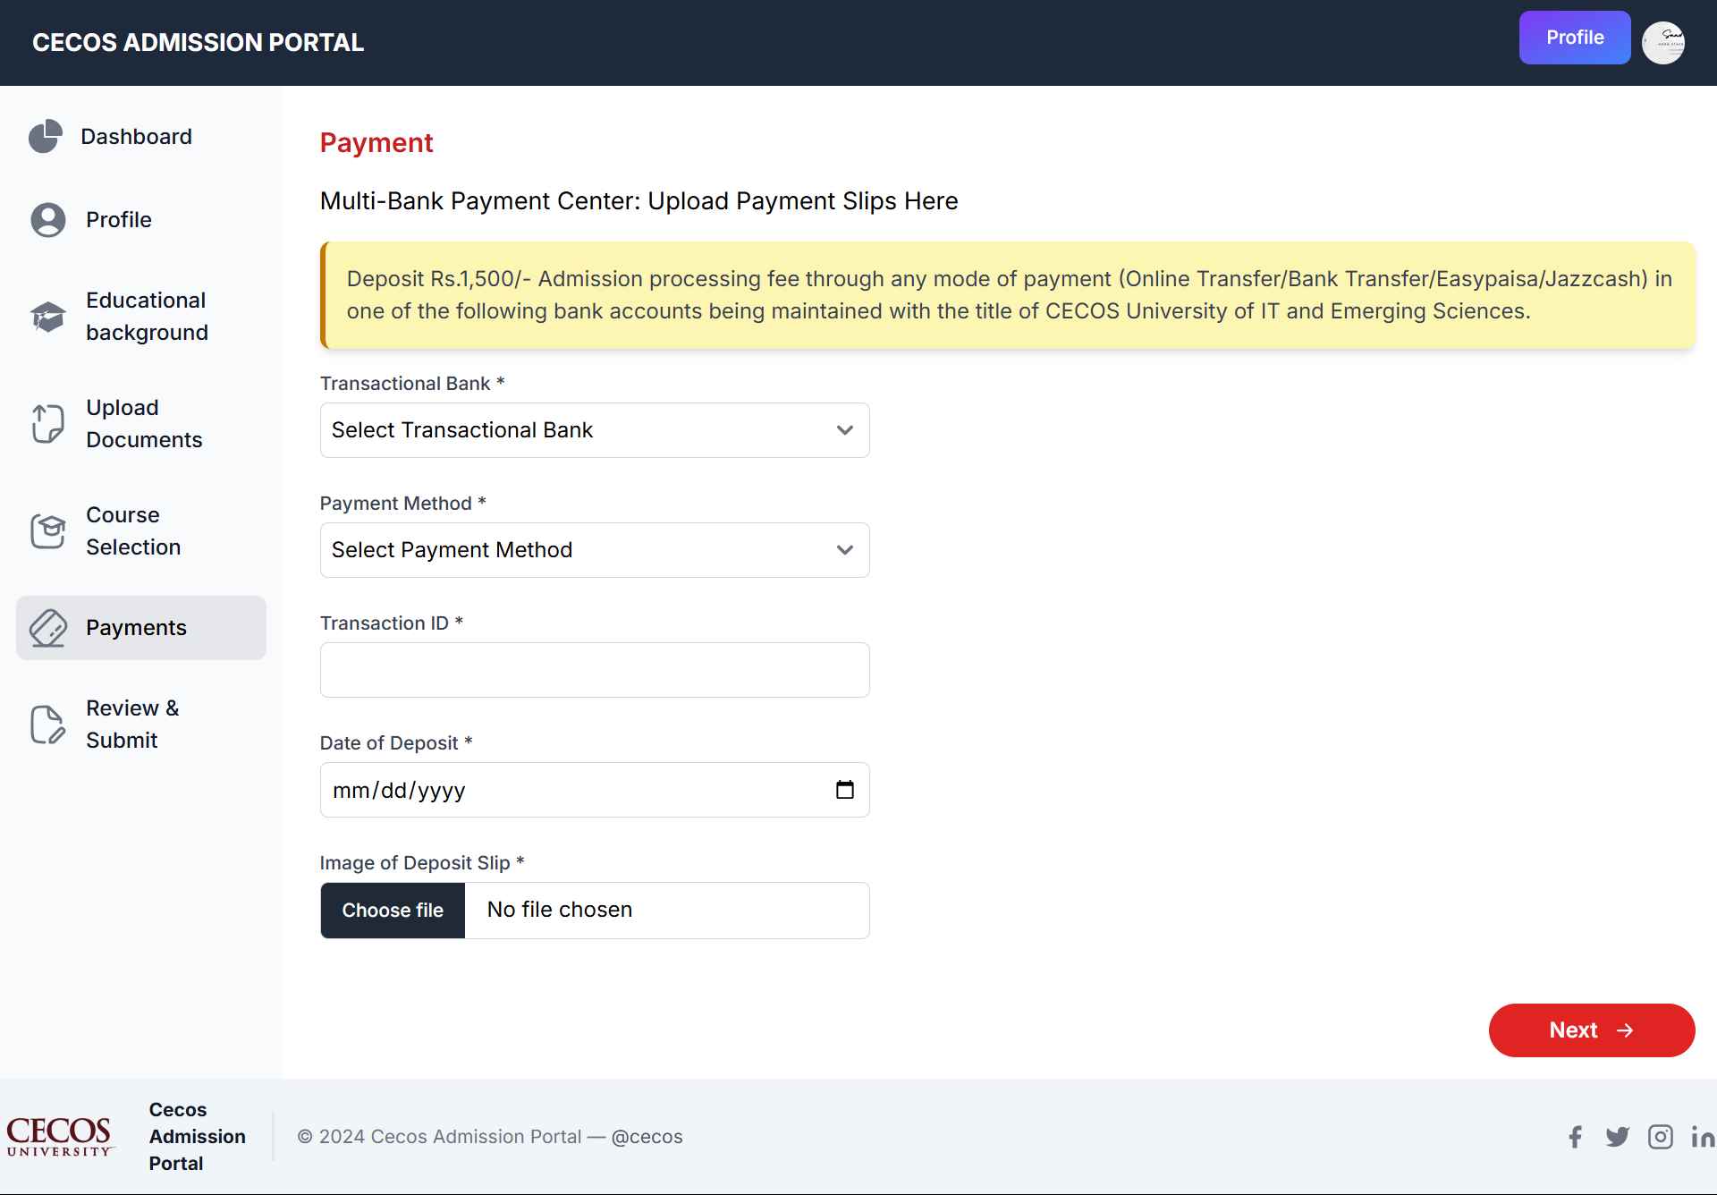Click the Upload Documents sidebar icon

[48, 424]
